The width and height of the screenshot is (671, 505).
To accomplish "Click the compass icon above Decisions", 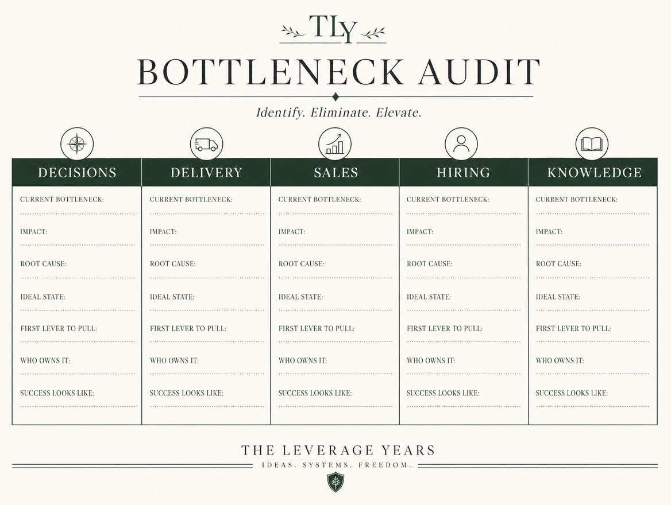I will pos(77,143).
